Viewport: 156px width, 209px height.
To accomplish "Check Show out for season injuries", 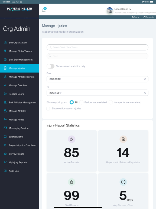I will pos(48,109).
